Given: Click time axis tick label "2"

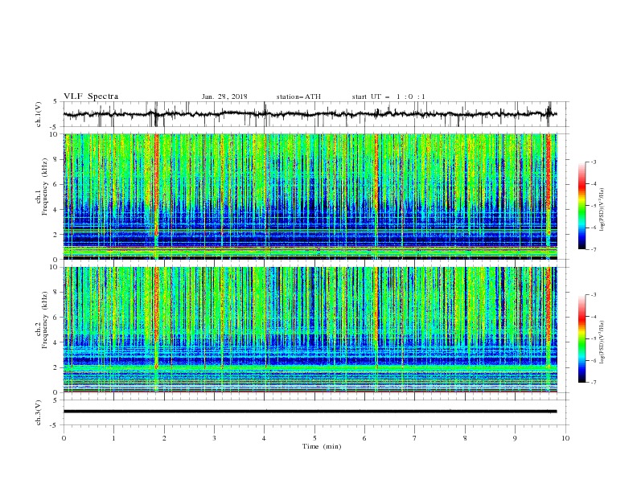Looking at the screenshot, I should click(x=164, y=438).
